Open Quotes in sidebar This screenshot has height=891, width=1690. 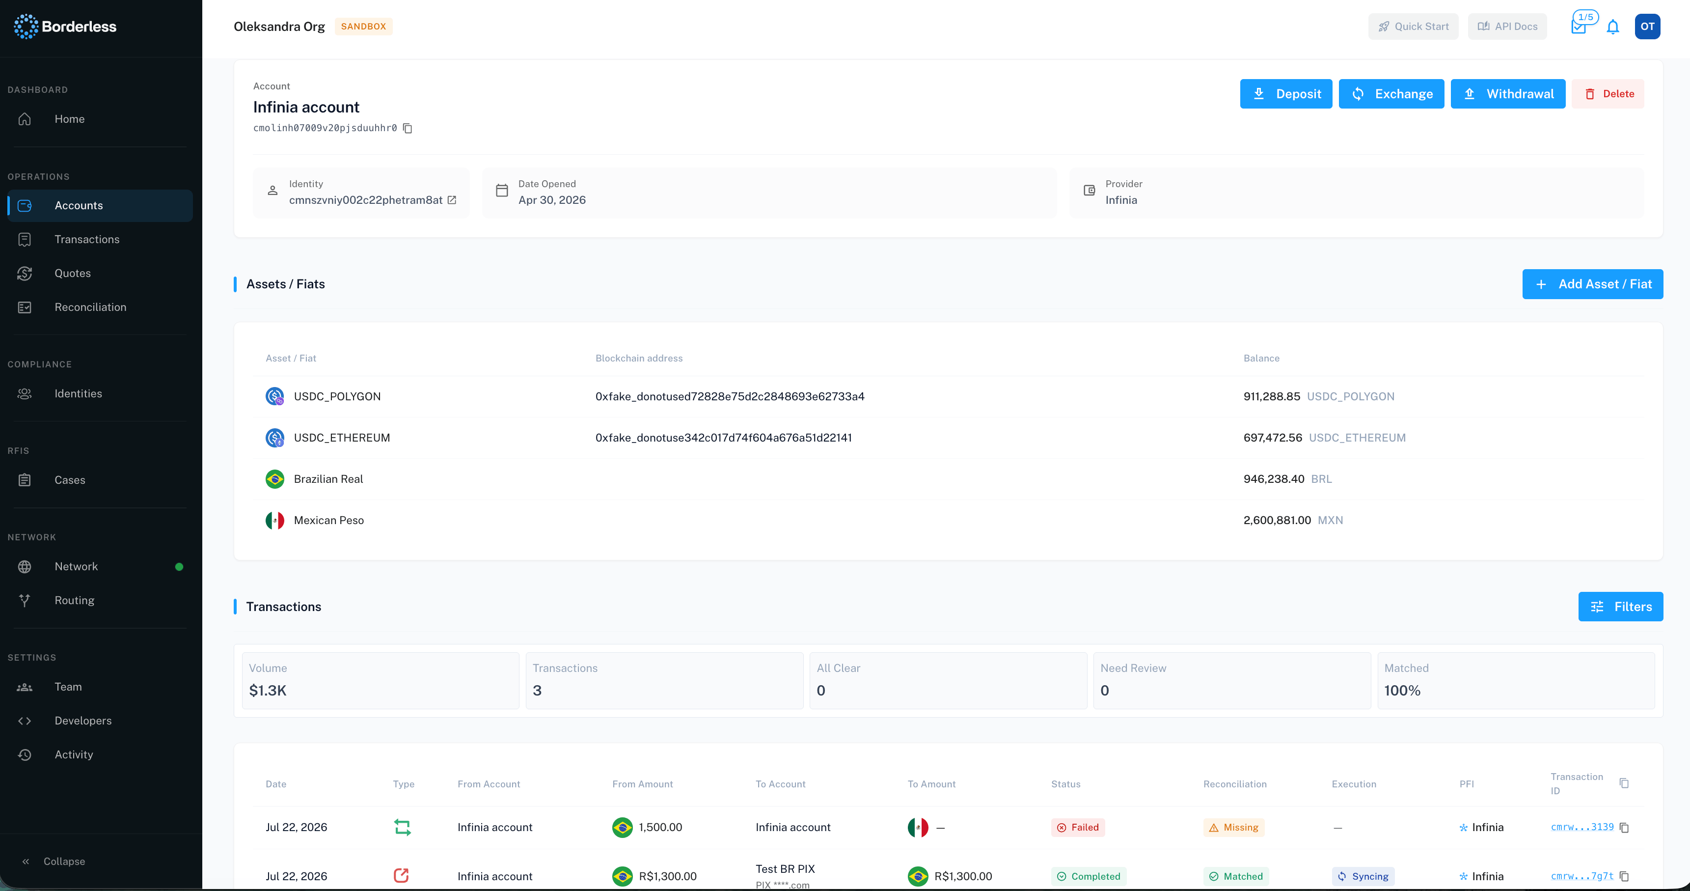[x=100, y=274]
